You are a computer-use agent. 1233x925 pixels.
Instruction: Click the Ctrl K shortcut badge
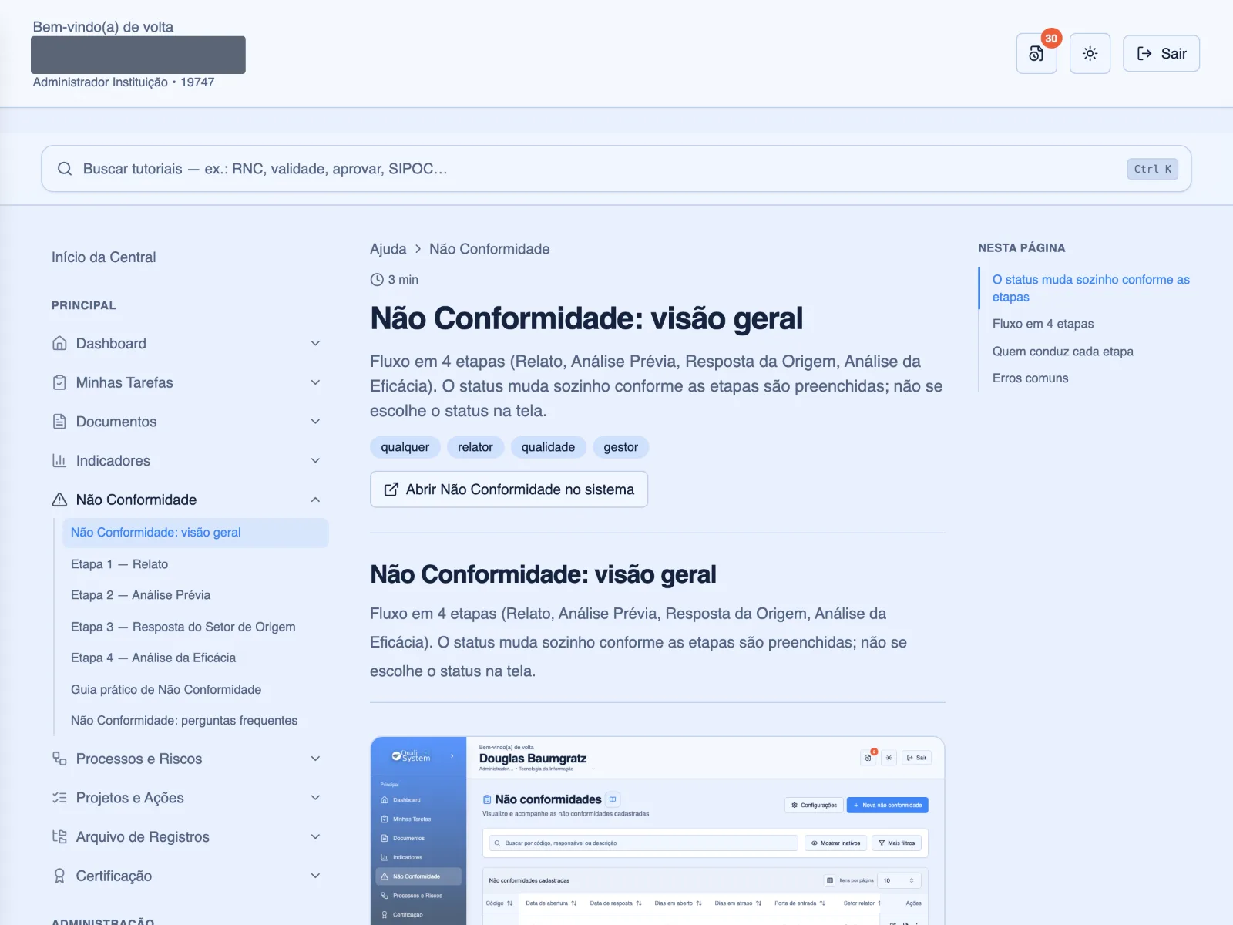click(1153, 169)
